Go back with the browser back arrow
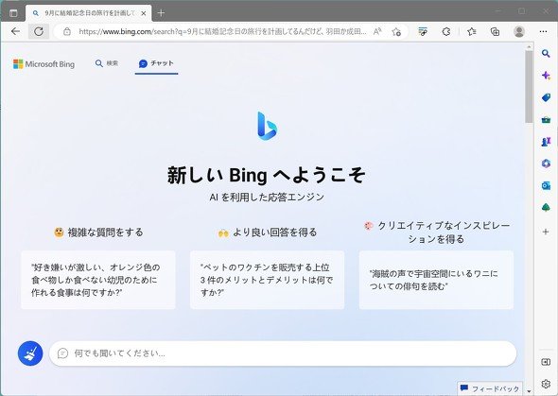 tap(15, 31)
